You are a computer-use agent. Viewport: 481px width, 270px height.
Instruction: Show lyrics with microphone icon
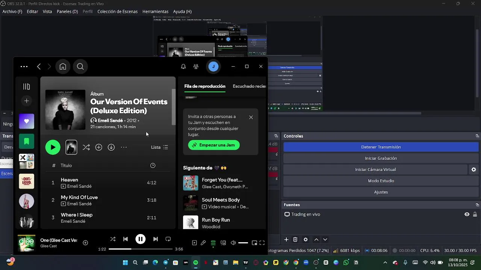click(x=203, y=243)
